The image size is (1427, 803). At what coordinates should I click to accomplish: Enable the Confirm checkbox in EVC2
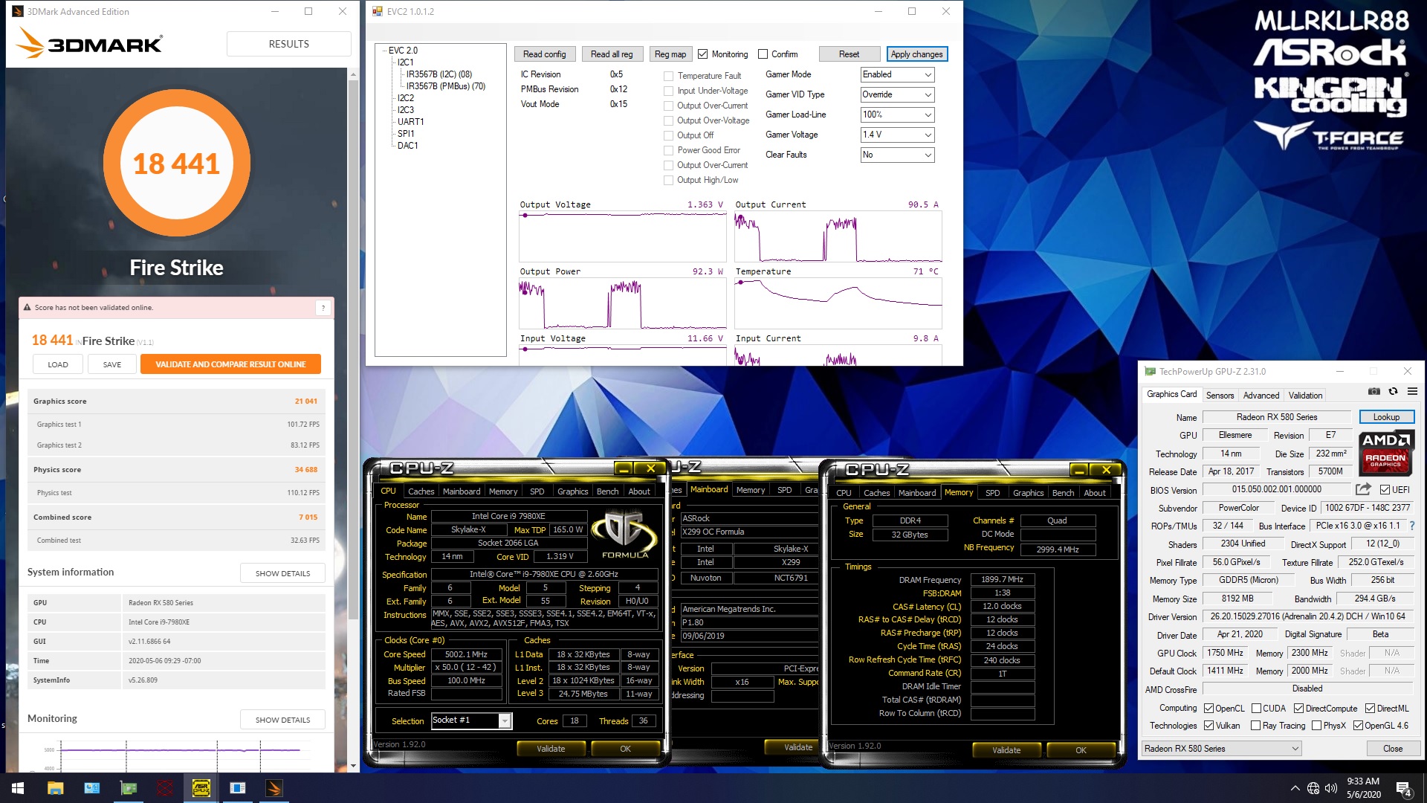point(763,54)
